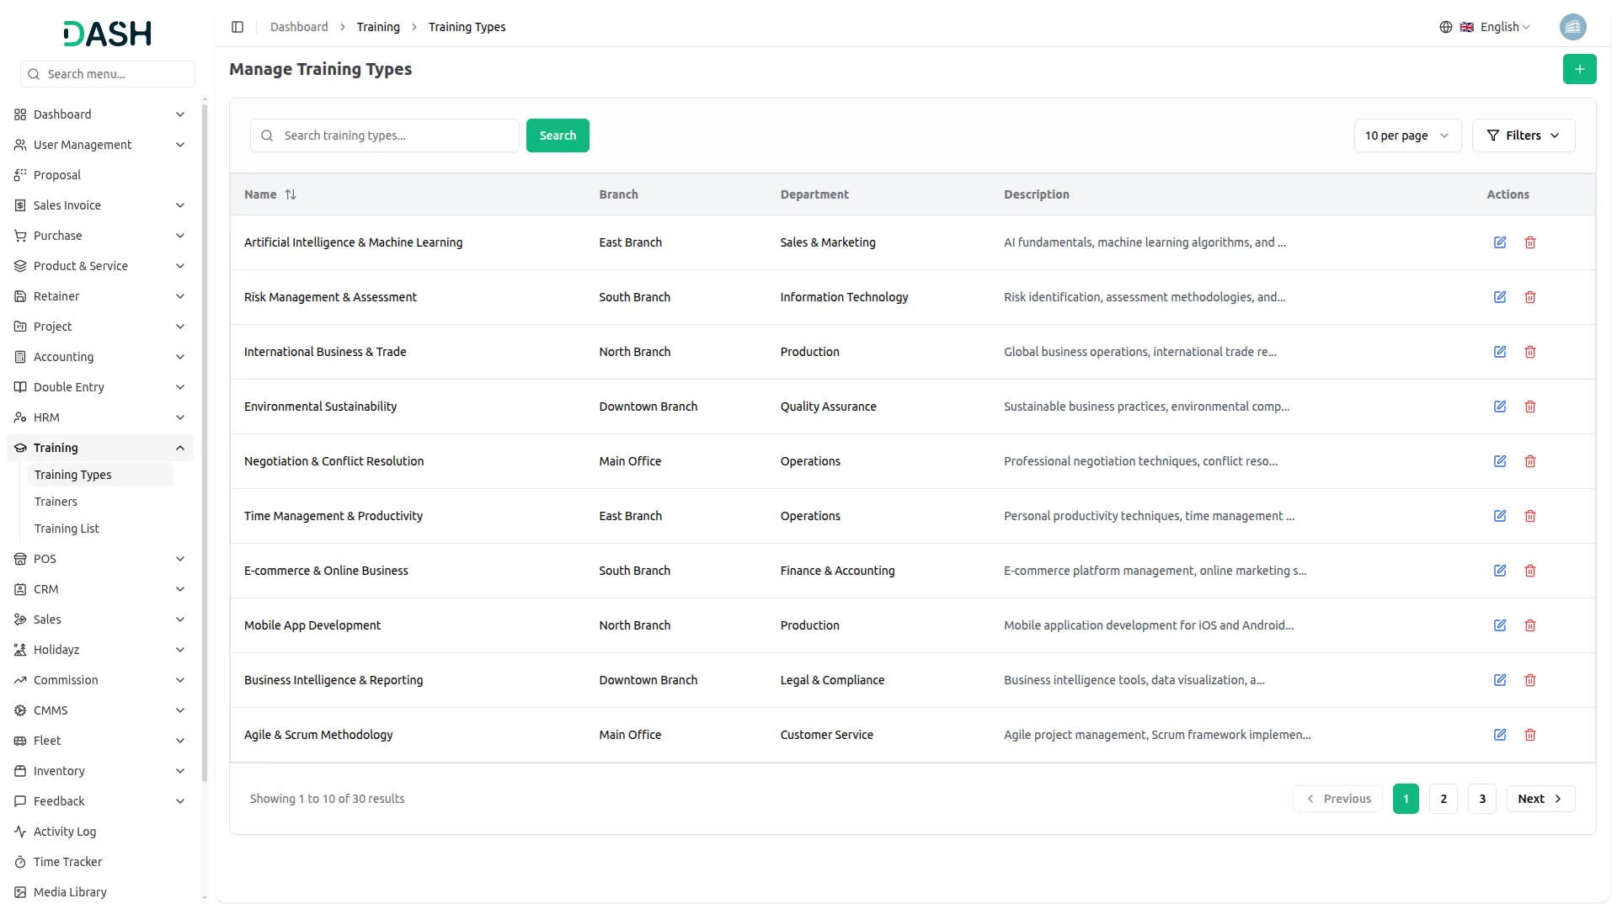1617x909 pixels.
Task: Edit Business Intelligence & Reporting row
Action: (1500, 680)
